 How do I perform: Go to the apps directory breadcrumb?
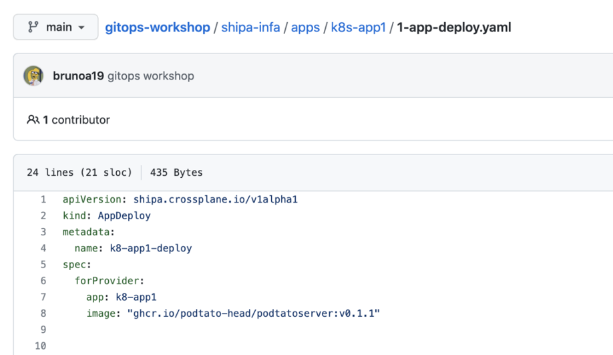(x=305, y=27)
